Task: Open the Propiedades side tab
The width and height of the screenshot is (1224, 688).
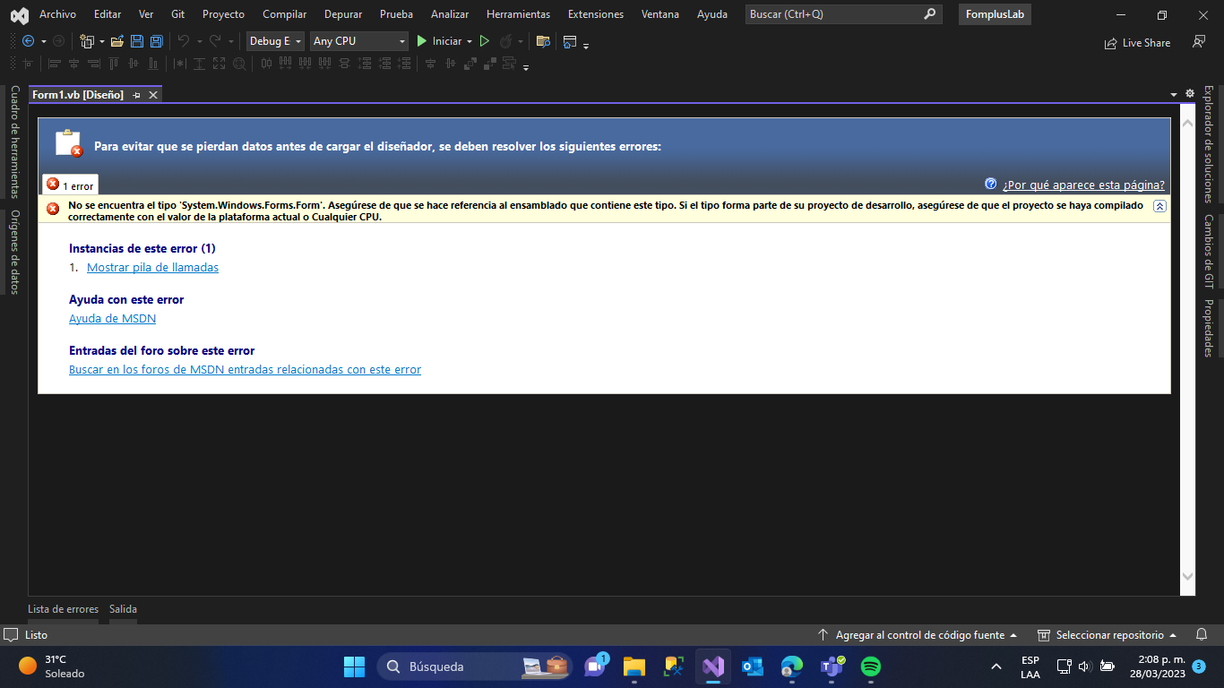Action: pyautogui.click(x=1208, y=328)
